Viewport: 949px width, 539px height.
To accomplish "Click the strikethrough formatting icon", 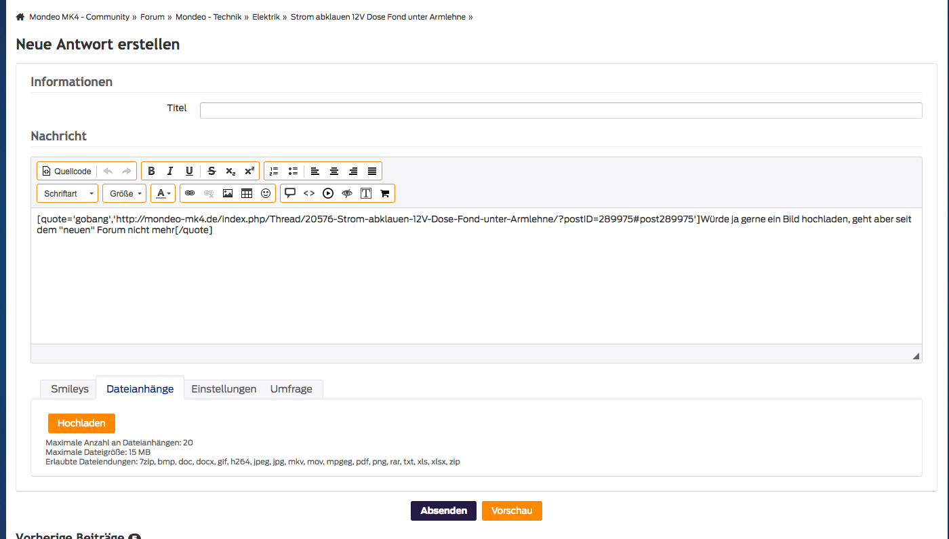I will [x=211, y=172].
